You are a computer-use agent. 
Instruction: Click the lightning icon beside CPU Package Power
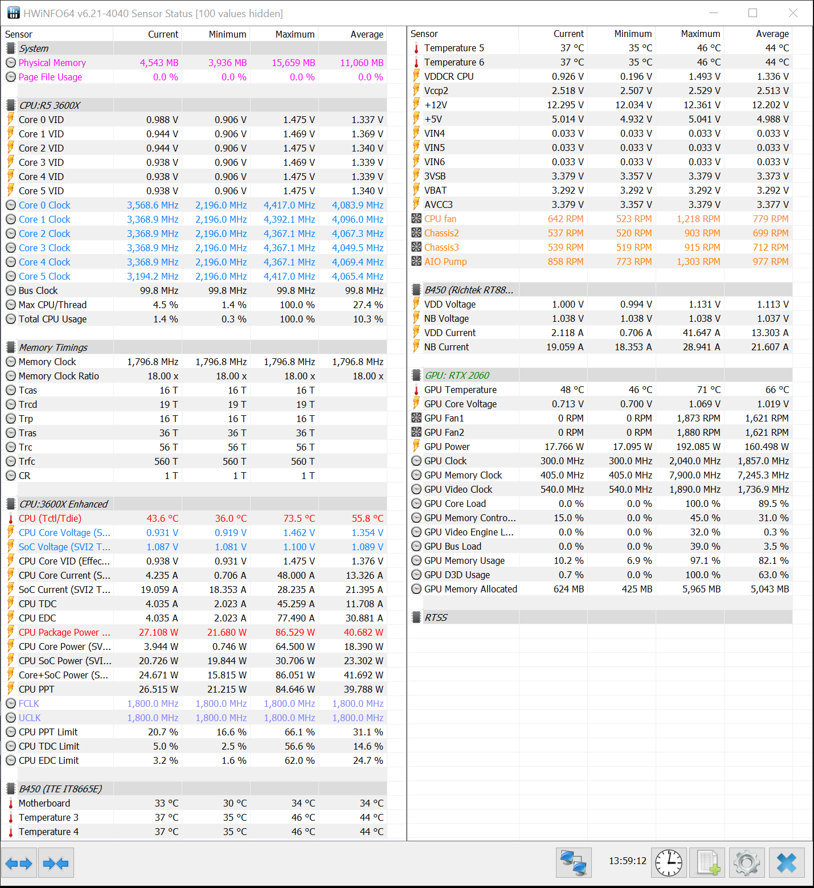coord(11,632)
